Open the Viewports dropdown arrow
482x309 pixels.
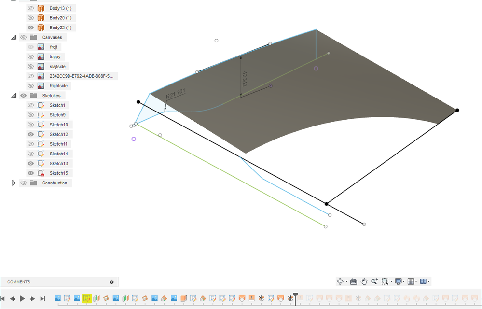(x=428, y=281)
